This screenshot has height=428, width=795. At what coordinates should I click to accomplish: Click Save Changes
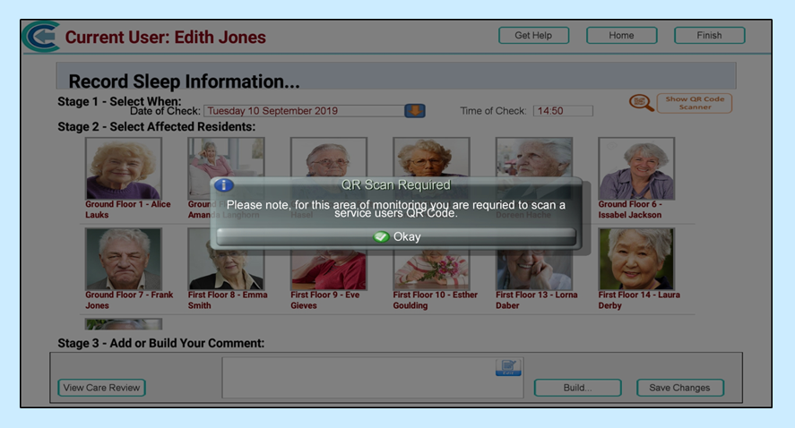coord(680,388)
